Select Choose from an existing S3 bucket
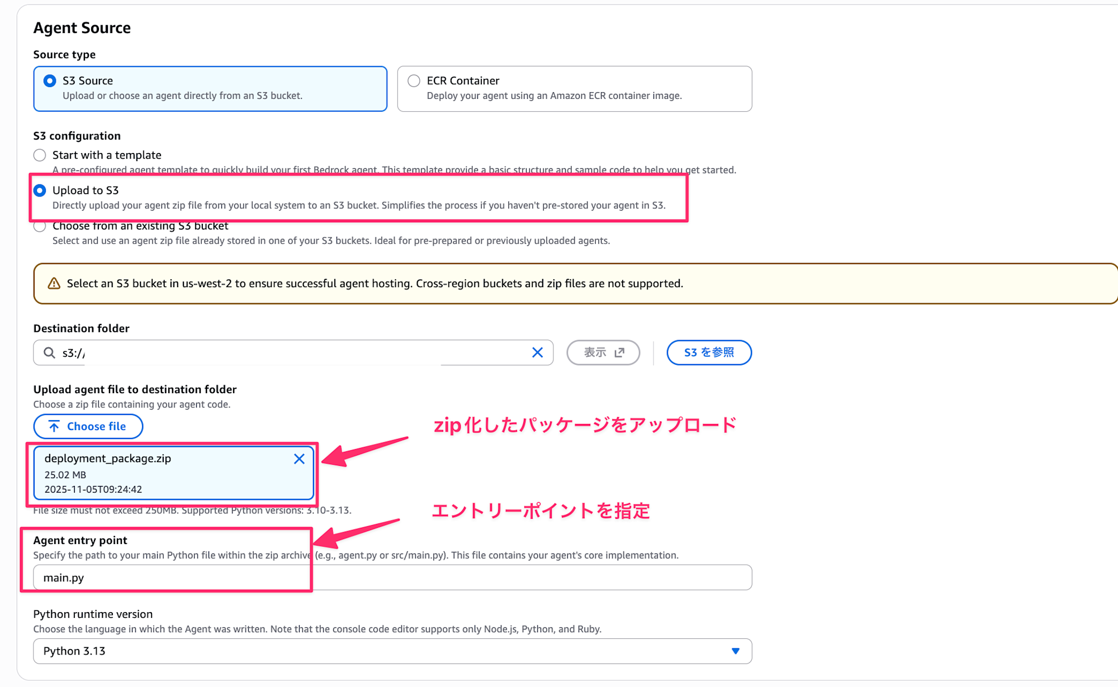 [x=40, y=226]
